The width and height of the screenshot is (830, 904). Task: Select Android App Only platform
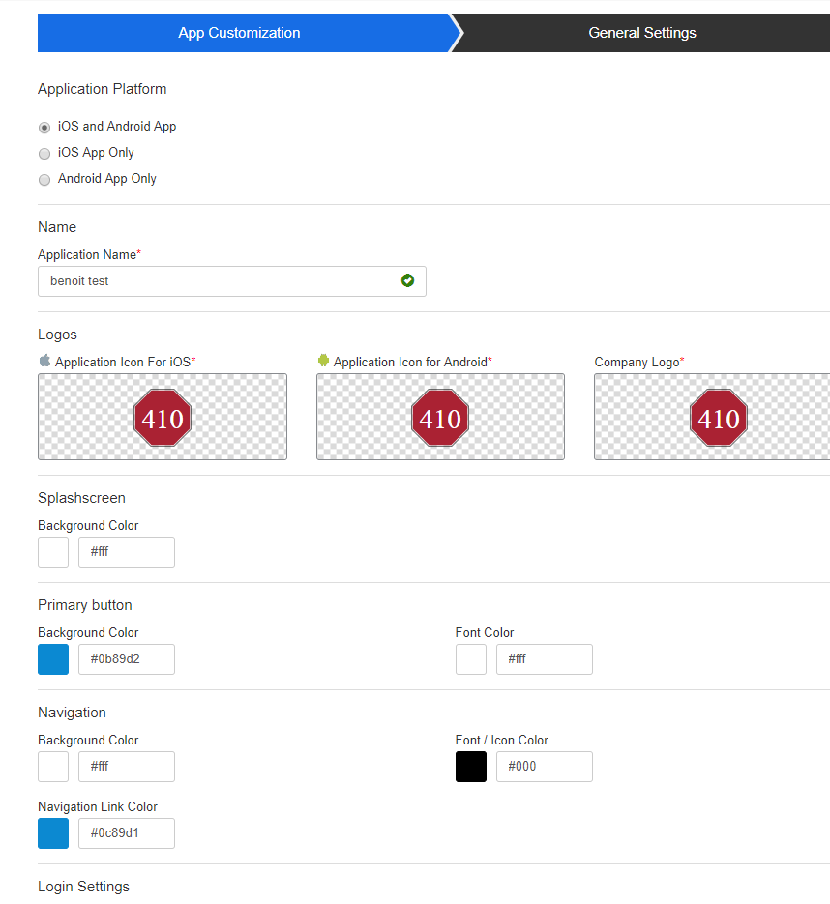[x=44, y=180]
